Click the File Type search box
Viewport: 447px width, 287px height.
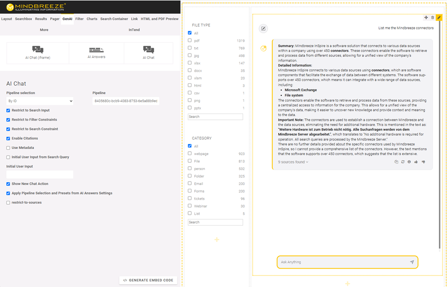pos(215,117)
